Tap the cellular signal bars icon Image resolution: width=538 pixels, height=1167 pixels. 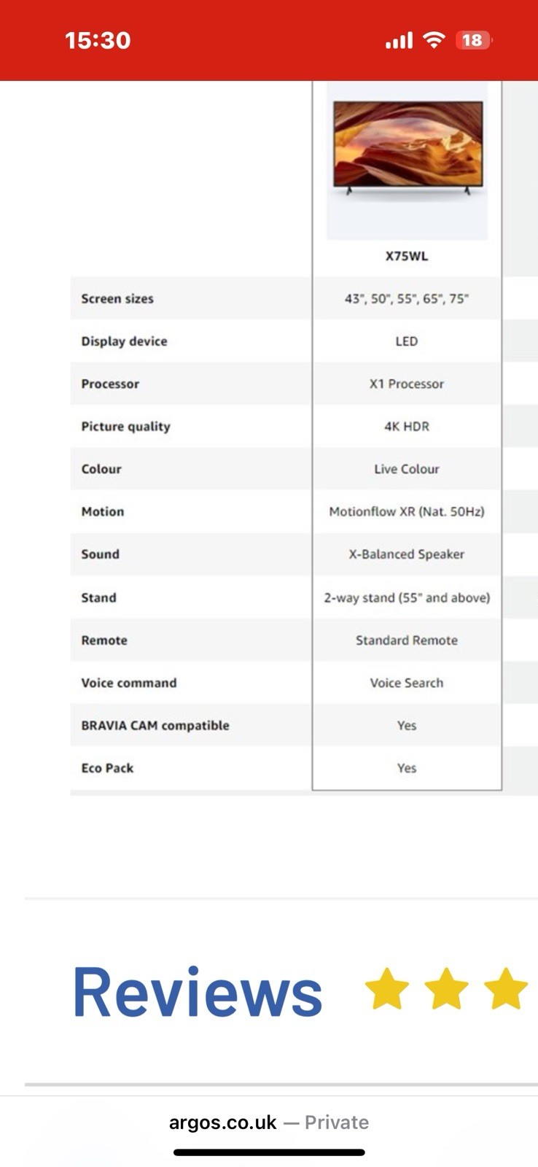[x=399, y=40]
